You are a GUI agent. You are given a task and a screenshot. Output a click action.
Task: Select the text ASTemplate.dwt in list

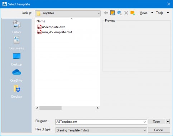[53, 27]
